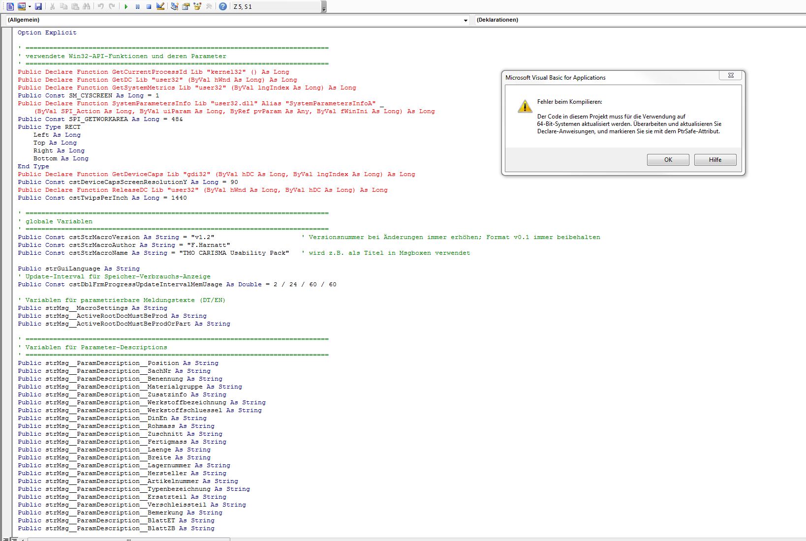Click the cstStrMacroAuthor "F.Harnatt" line
The height and width of the screenshot is (541, 806).
(x=124, y=245)
